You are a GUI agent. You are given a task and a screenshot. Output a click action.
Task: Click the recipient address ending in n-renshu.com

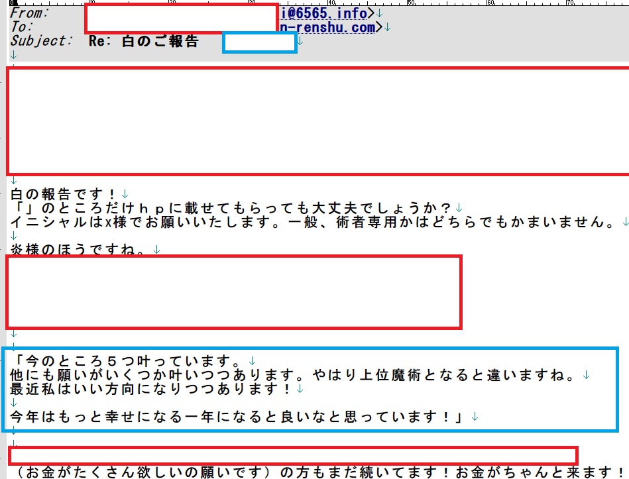click(x=327, y=27)
